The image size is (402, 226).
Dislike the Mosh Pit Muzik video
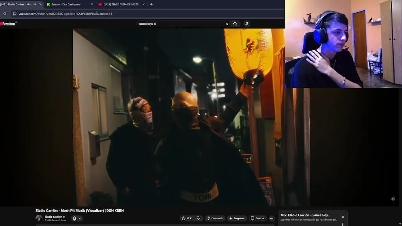pyautogui.click(x=198, y=218)
